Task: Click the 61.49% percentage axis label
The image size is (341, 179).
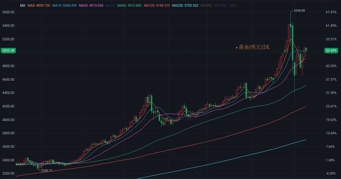Action: click(x=331, y=26)
